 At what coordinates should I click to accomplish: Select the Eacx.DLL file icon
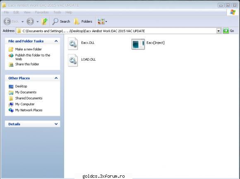(73, 44)
